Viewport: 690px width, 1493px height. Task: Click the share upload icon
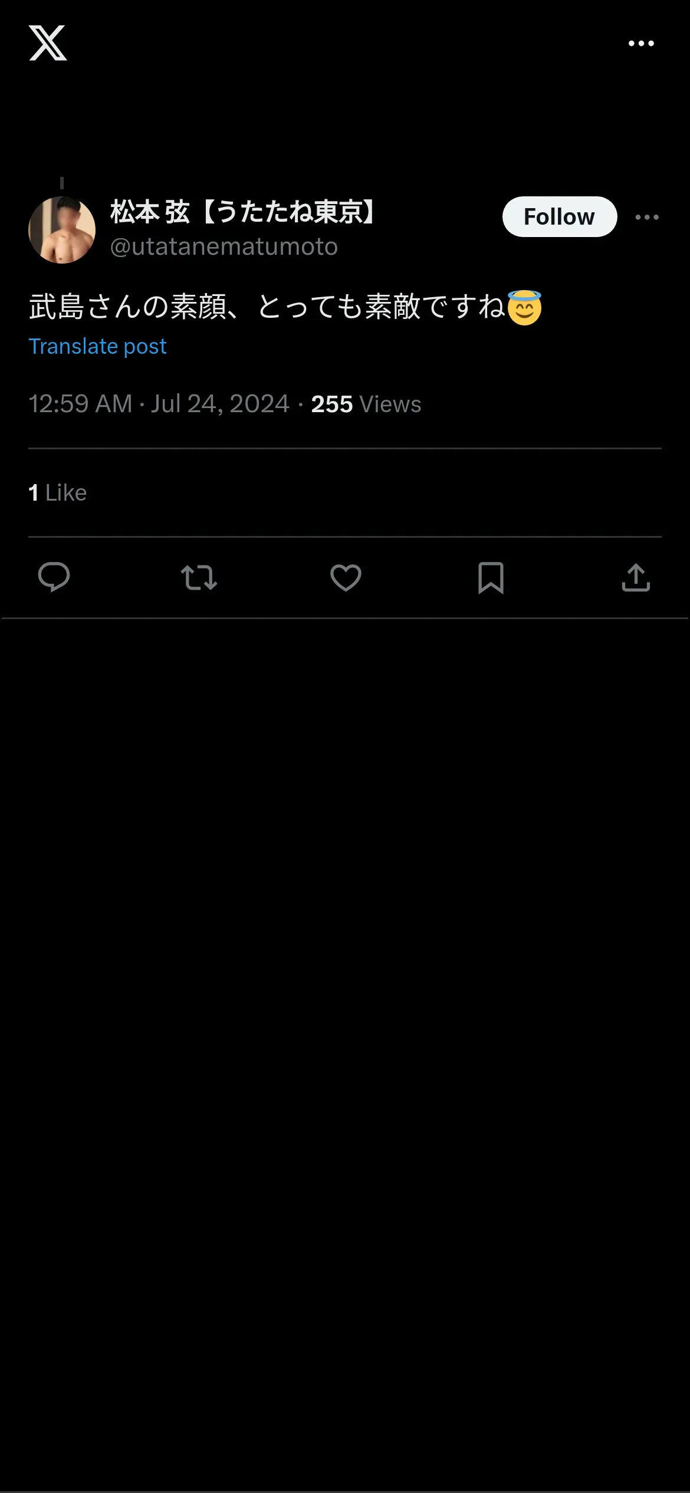pyautogui.click(x=636, y=577)
